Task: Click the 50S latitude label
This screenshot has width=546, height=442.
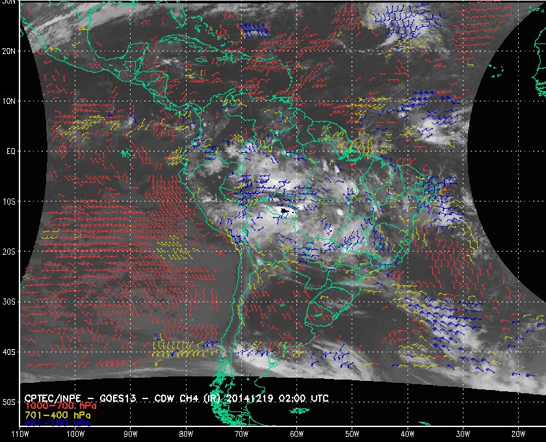Action: [9, 402]
